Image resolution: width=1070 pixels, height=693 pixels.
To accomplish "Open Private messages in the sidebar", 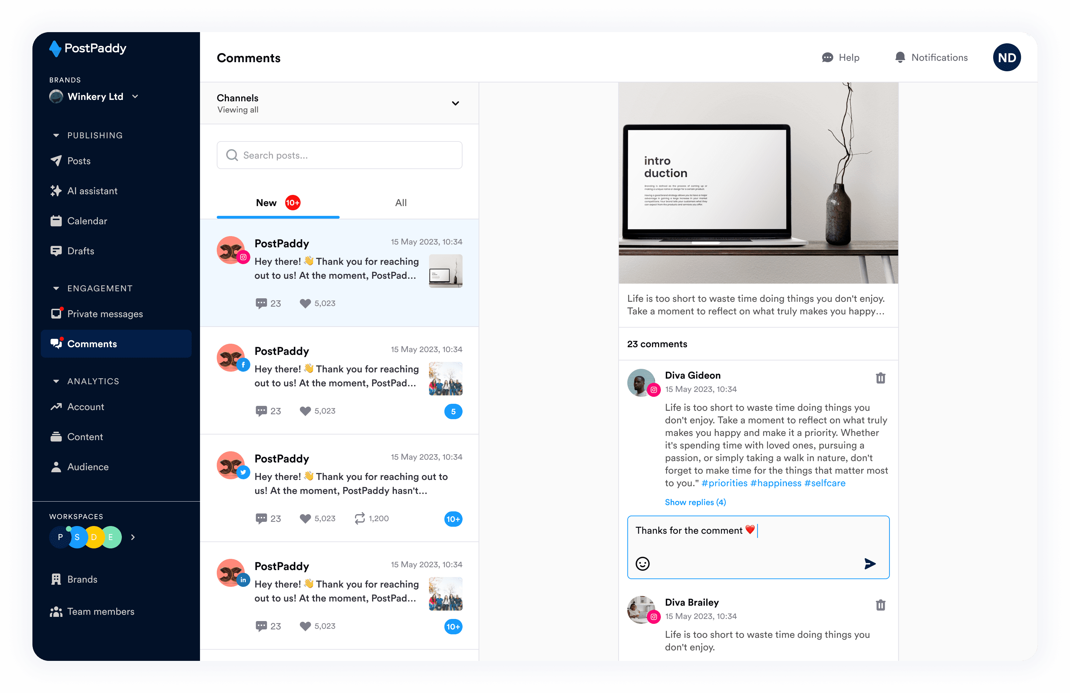I will click(105, 314).
